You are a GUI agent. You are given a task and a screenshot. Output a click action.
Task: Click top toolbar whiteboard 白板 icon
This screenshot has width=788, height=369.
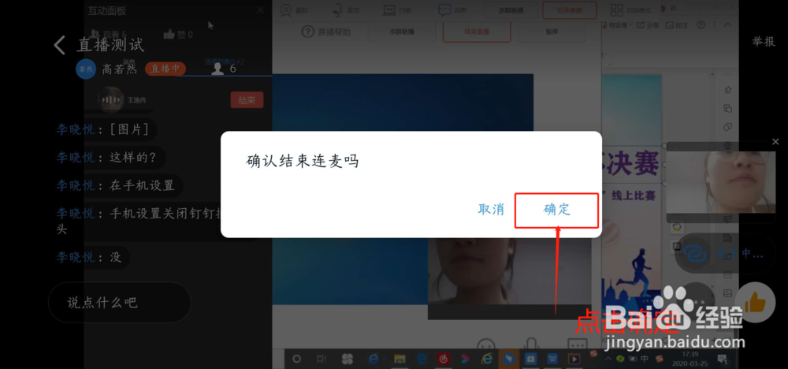click(389, 9)
